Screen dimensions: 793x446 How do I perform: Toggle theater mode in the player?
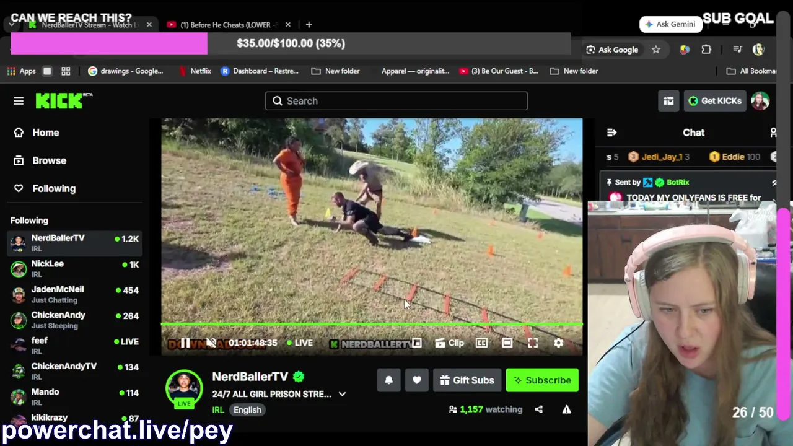(507, 343)
